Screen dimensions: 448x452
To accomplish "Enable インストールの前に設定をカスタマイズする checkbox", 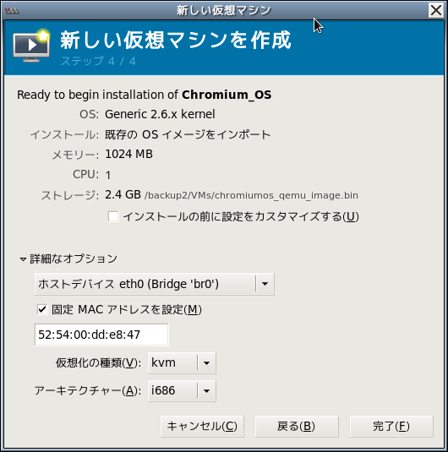I will 113,216.
